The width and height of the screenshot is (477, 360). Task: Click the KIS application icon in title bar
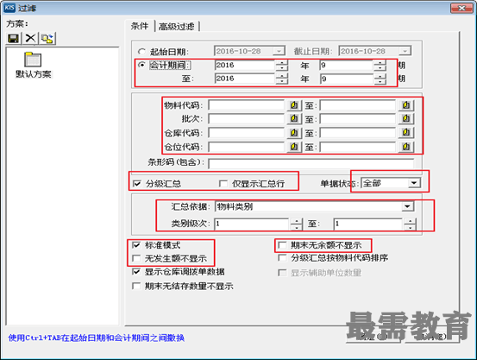pos(9,8)
